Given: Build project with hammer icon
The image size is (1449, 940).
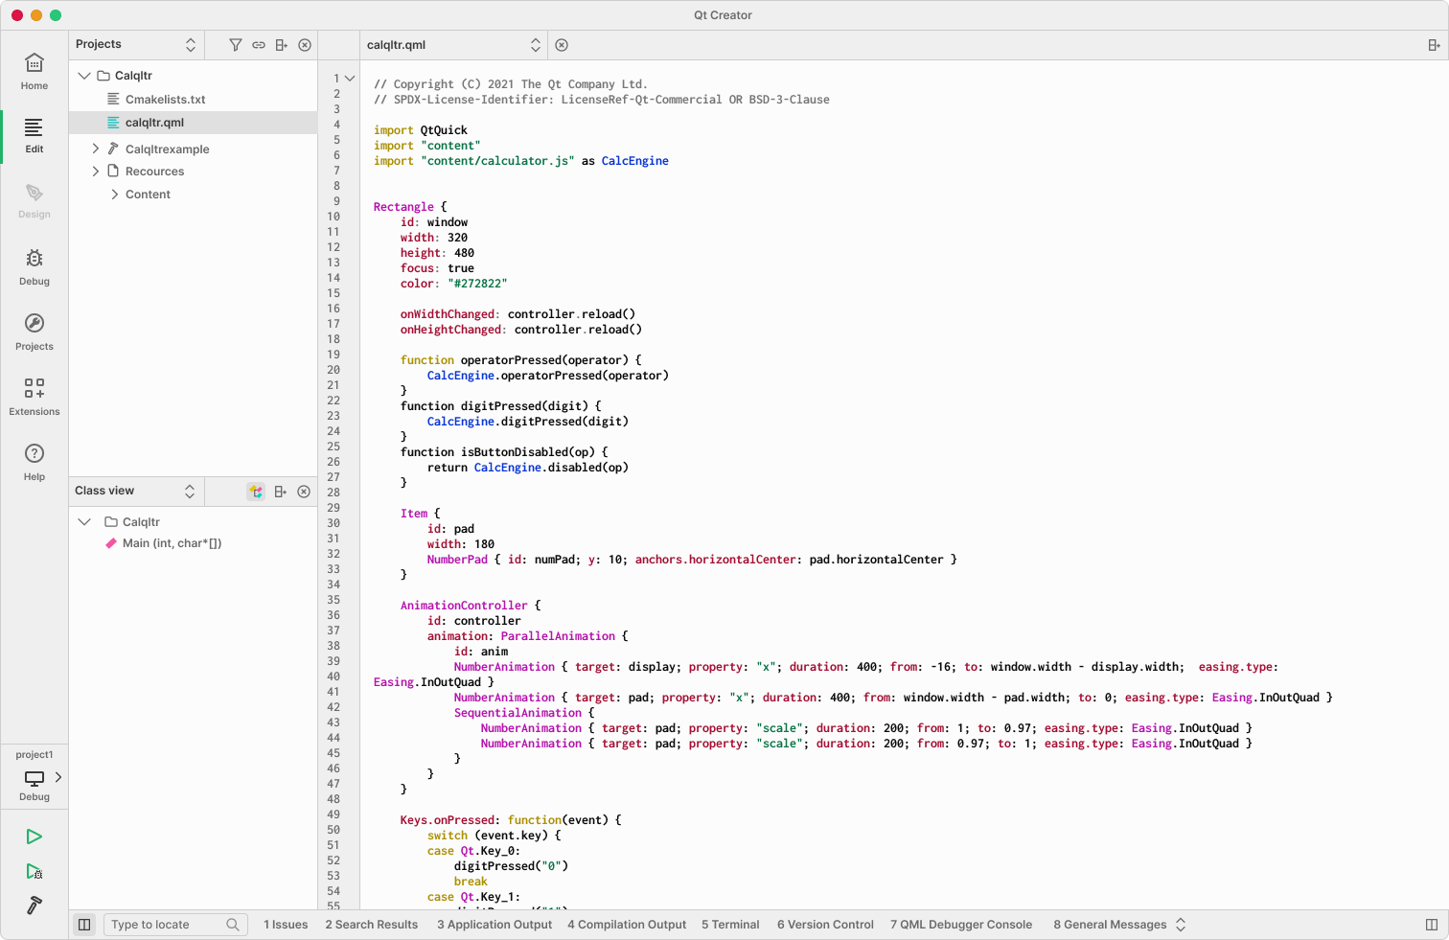Looking at the screenshot, I should (x=34, y=906).
